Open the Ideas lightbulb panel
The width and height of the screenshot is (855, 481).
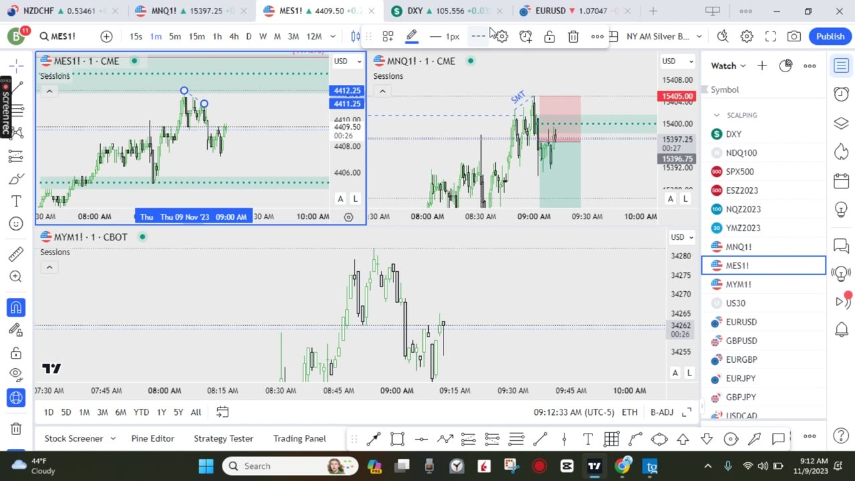[841, 209]
